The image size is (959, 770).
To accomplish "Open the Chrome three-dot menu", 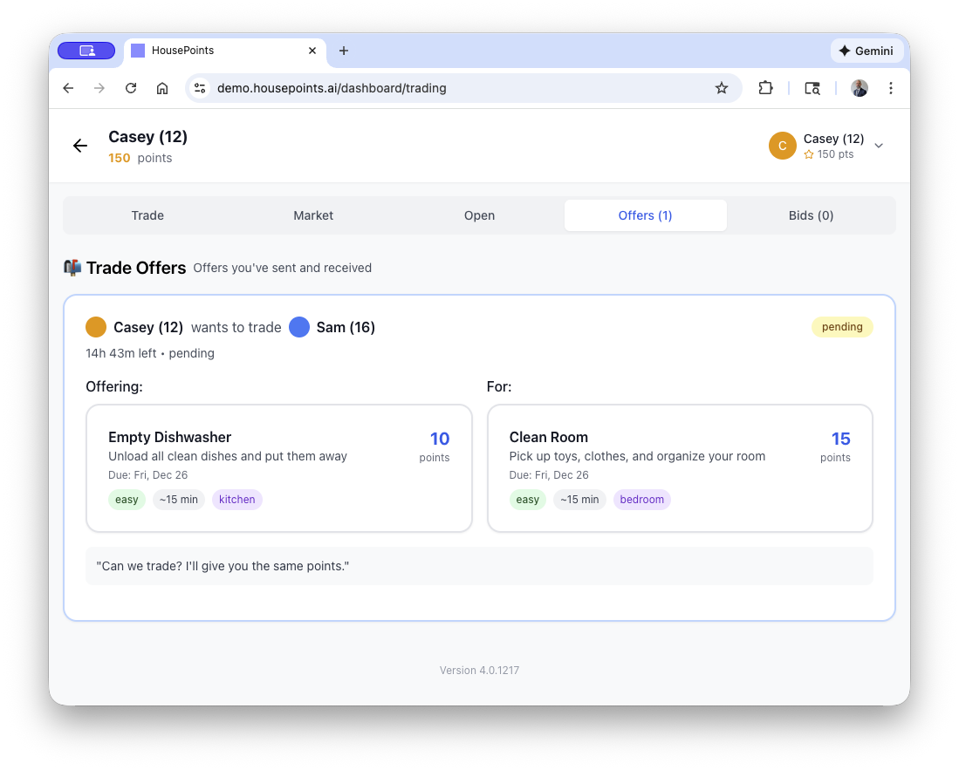I will pyautogui.click(x=890, y=88).
